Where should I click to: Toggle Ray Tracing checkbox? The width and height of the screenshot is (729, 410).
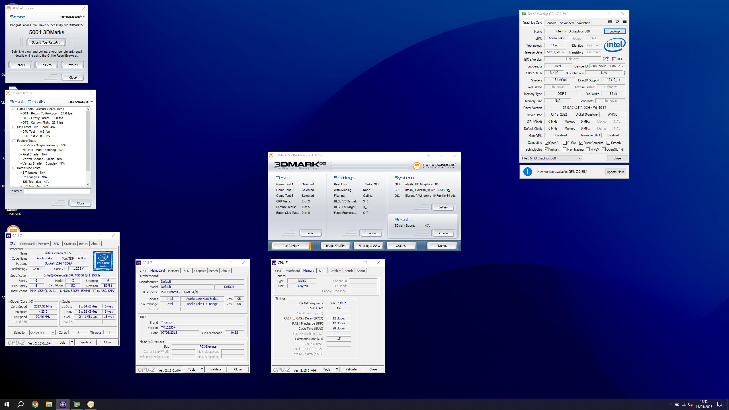pyautogui.click(x=565, y=149)
